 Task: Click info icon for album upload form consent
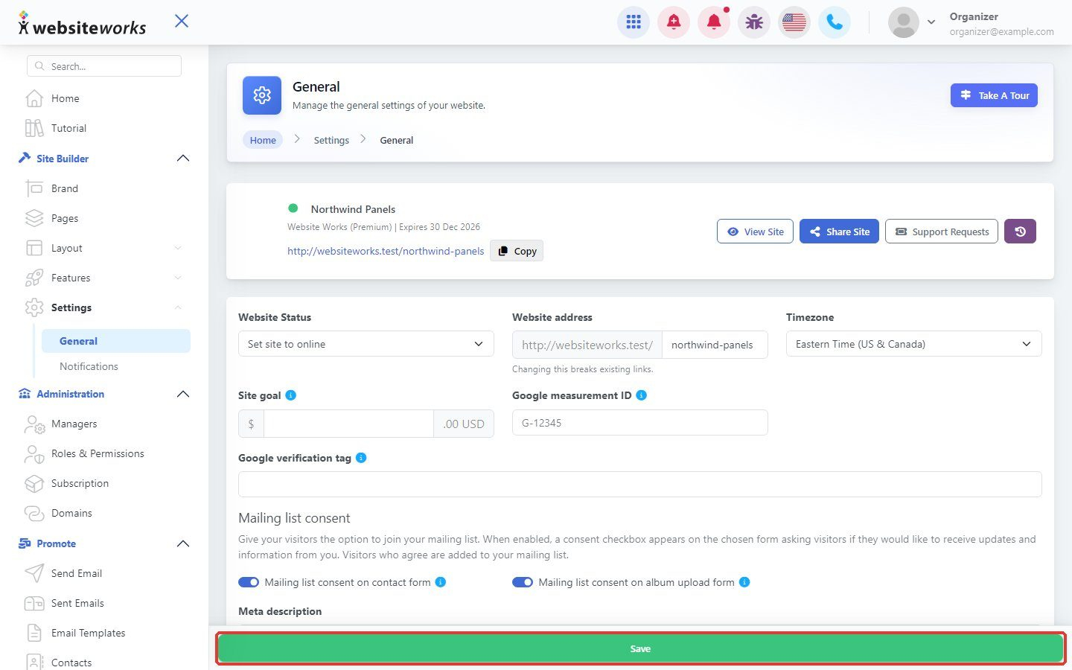[x=744, y=582]
